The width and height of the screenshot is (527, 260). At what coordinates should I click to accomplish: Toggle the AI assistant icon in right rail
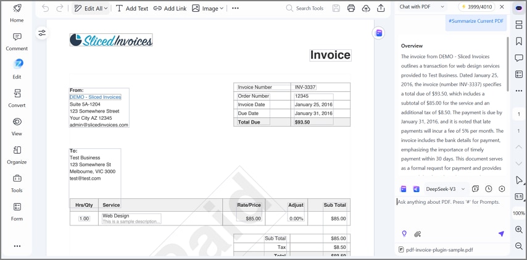coord(518,8)
